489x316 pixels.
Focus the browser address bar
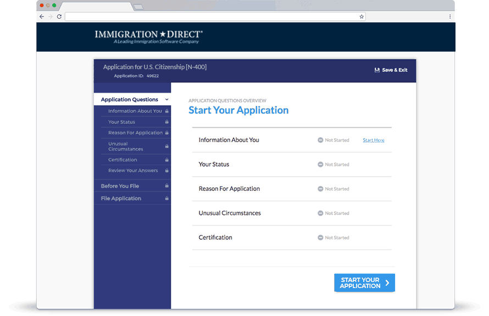[215, 16]
